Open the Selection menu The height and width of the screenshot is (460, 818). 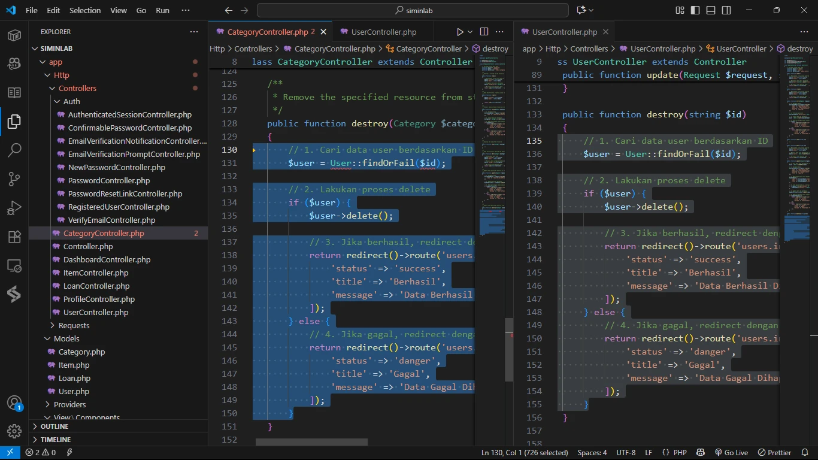(85, 10)
